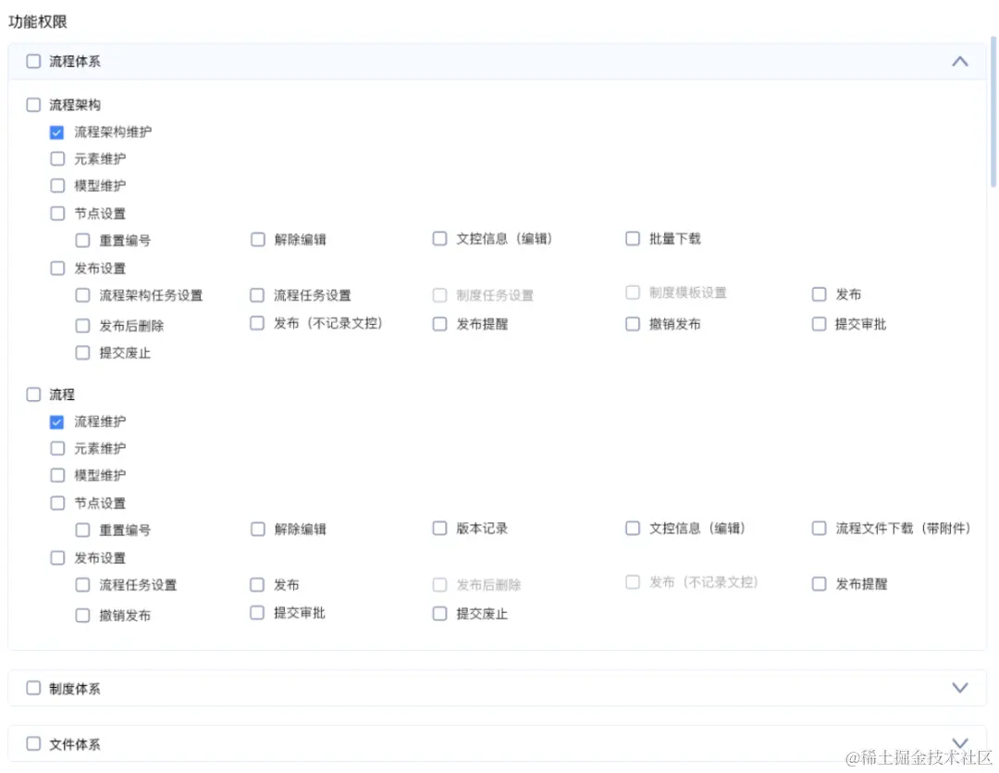Check 提交废止 in the 流程 group
Screen dimensions: 999x773
(x=439, y=614)
